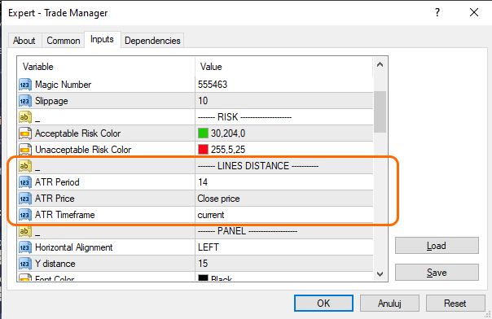The image size is (492, 319).
Task: Select the string icon of RISK separator row
Action: [x=25, y=117]
